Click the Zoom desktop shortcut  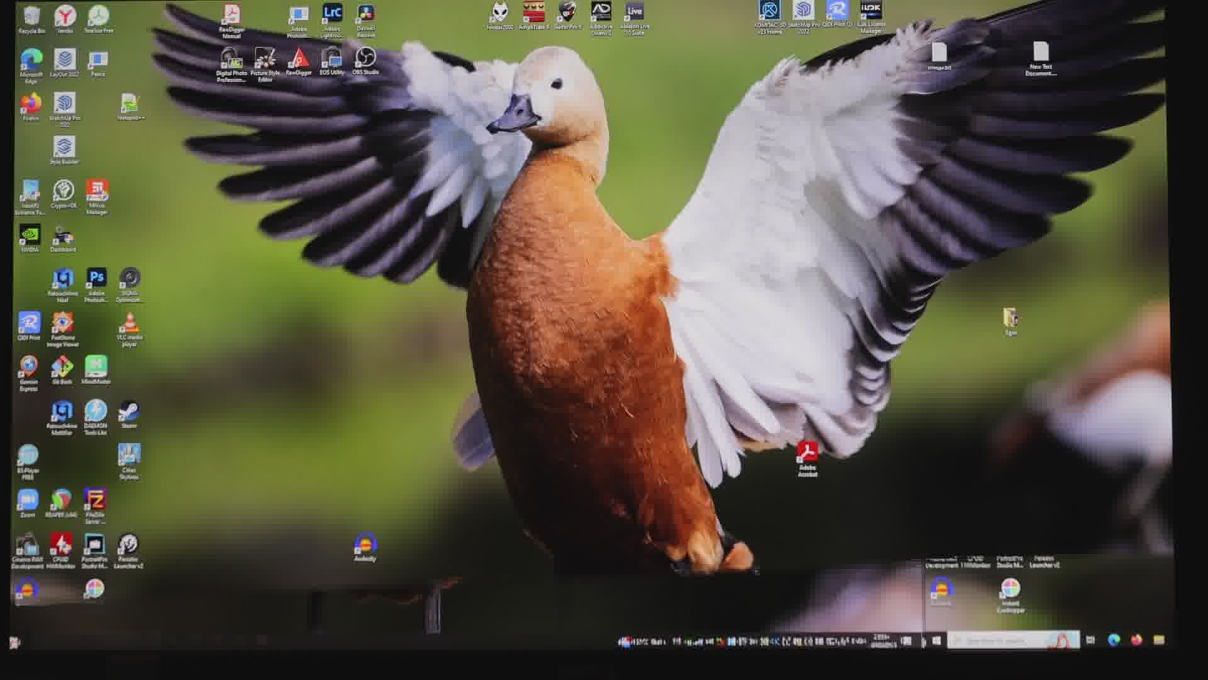pyautogui.click(x=28, y=501)
